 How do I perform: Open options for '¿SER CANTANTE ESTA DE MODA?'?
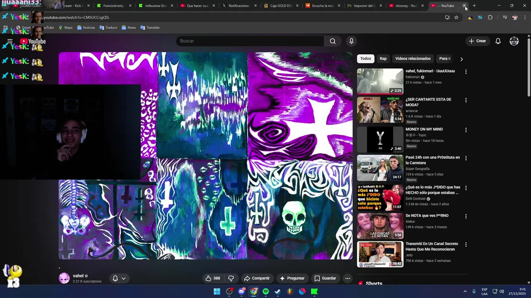tap(466, 100)
